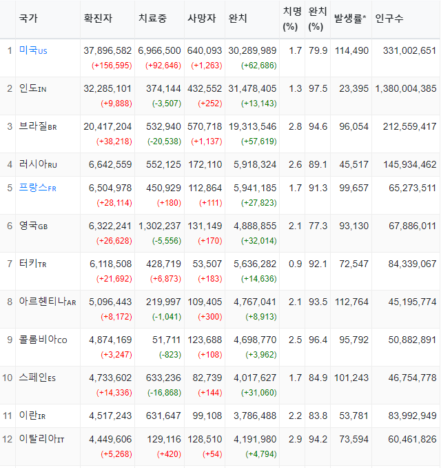Screen dimensions: 441x468
Task: Click India recovery rate 97.5
Action: click(318, 88)
